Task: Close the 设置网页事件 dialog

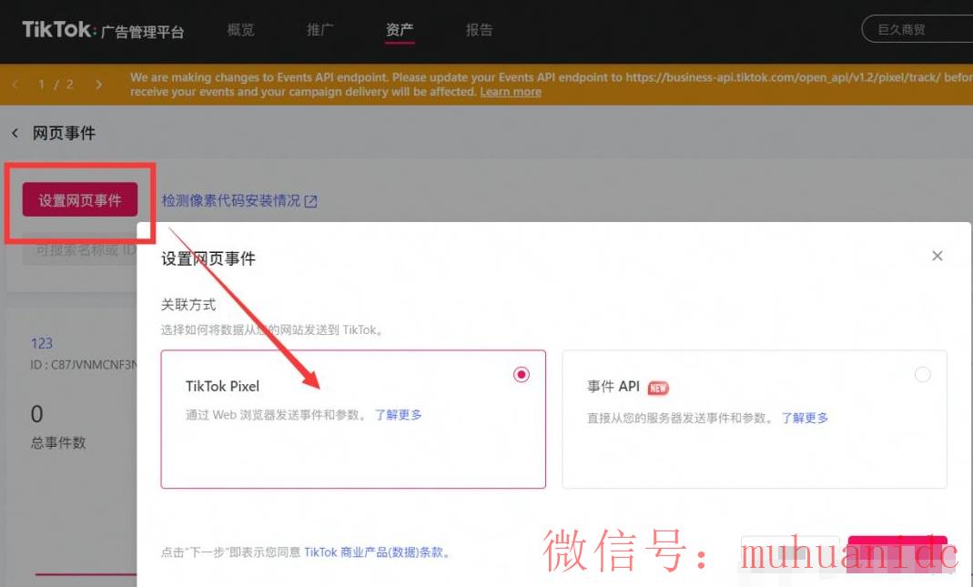Action: point(937,256)
